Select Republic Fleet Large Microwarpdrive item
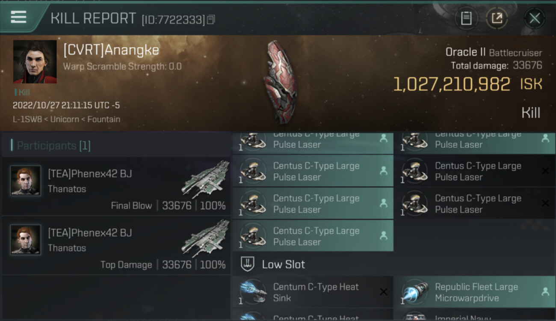The width and height of the screenshot is (556, 321). tap(475, 292)
